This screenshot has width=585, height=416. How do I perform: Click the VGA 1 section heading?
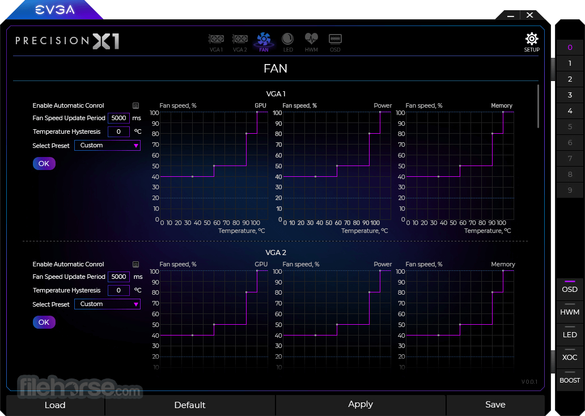[x=275, y=94]
